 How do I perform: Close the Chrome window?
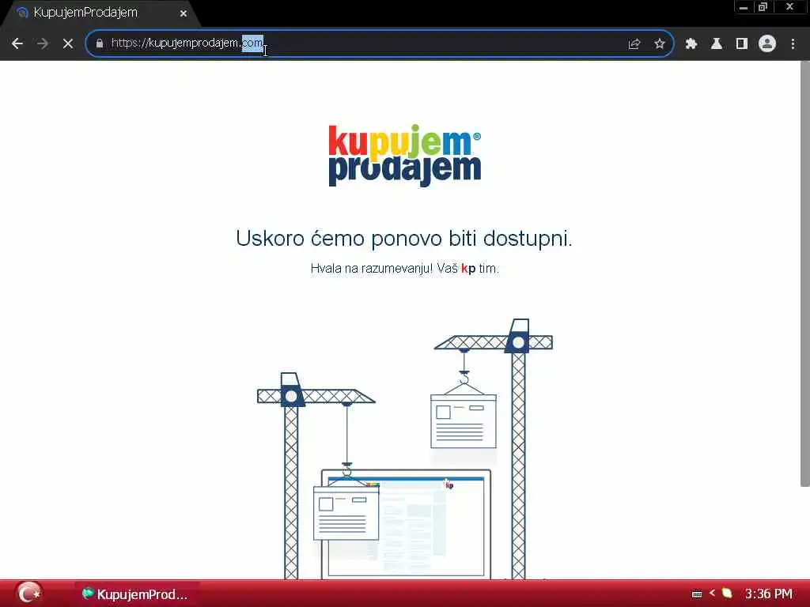pos(789,7)
